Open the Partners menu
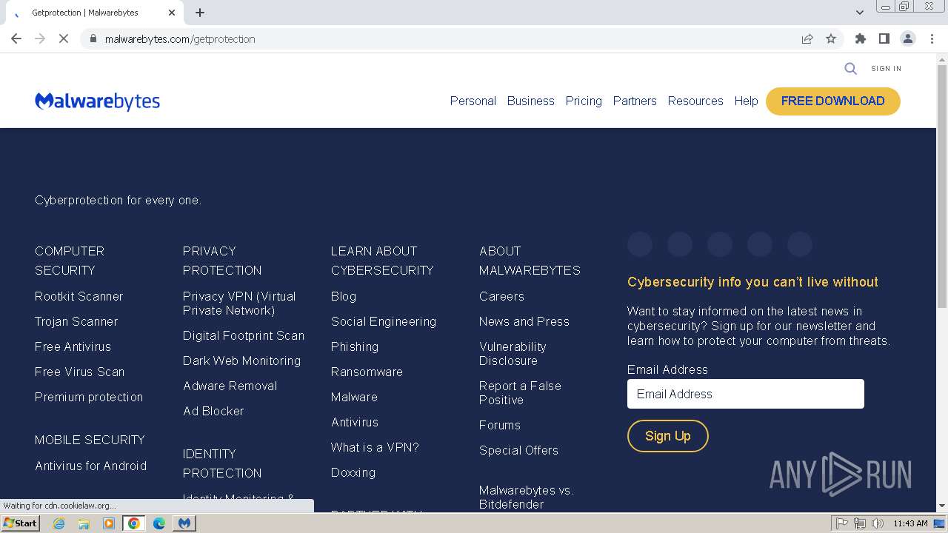 635,101
